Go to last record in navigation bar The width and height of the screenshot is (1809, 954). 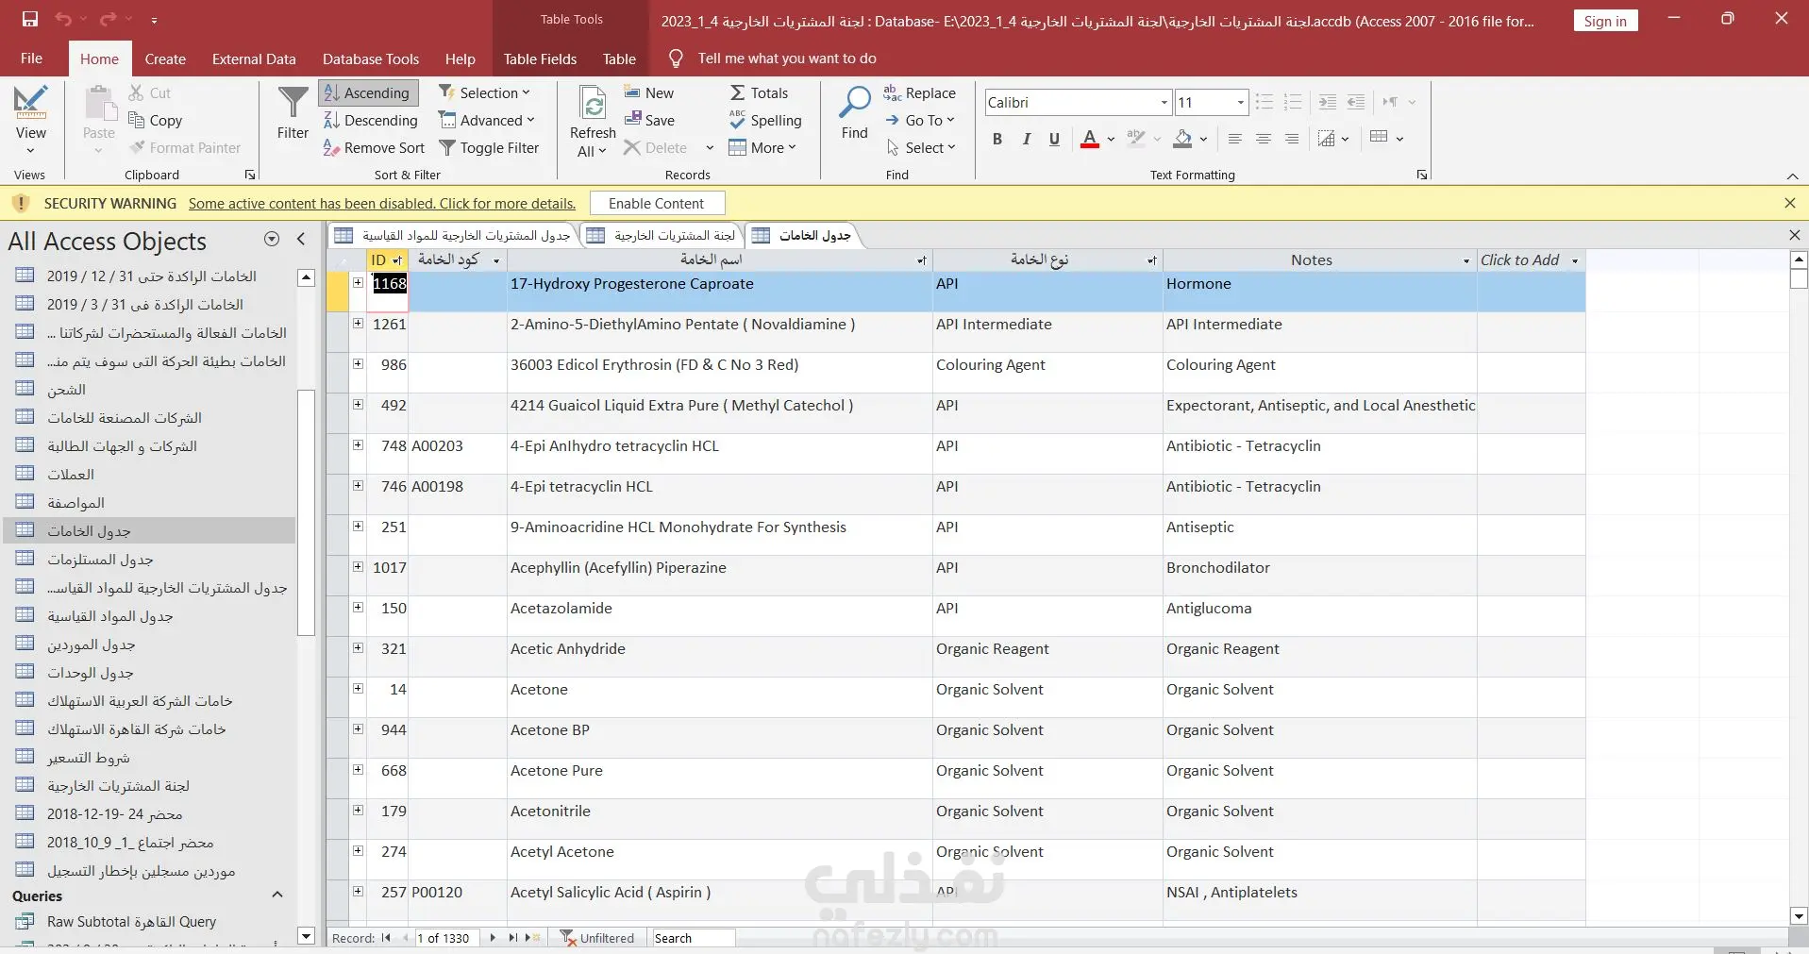pyautogui.click(x=513, y=938)
